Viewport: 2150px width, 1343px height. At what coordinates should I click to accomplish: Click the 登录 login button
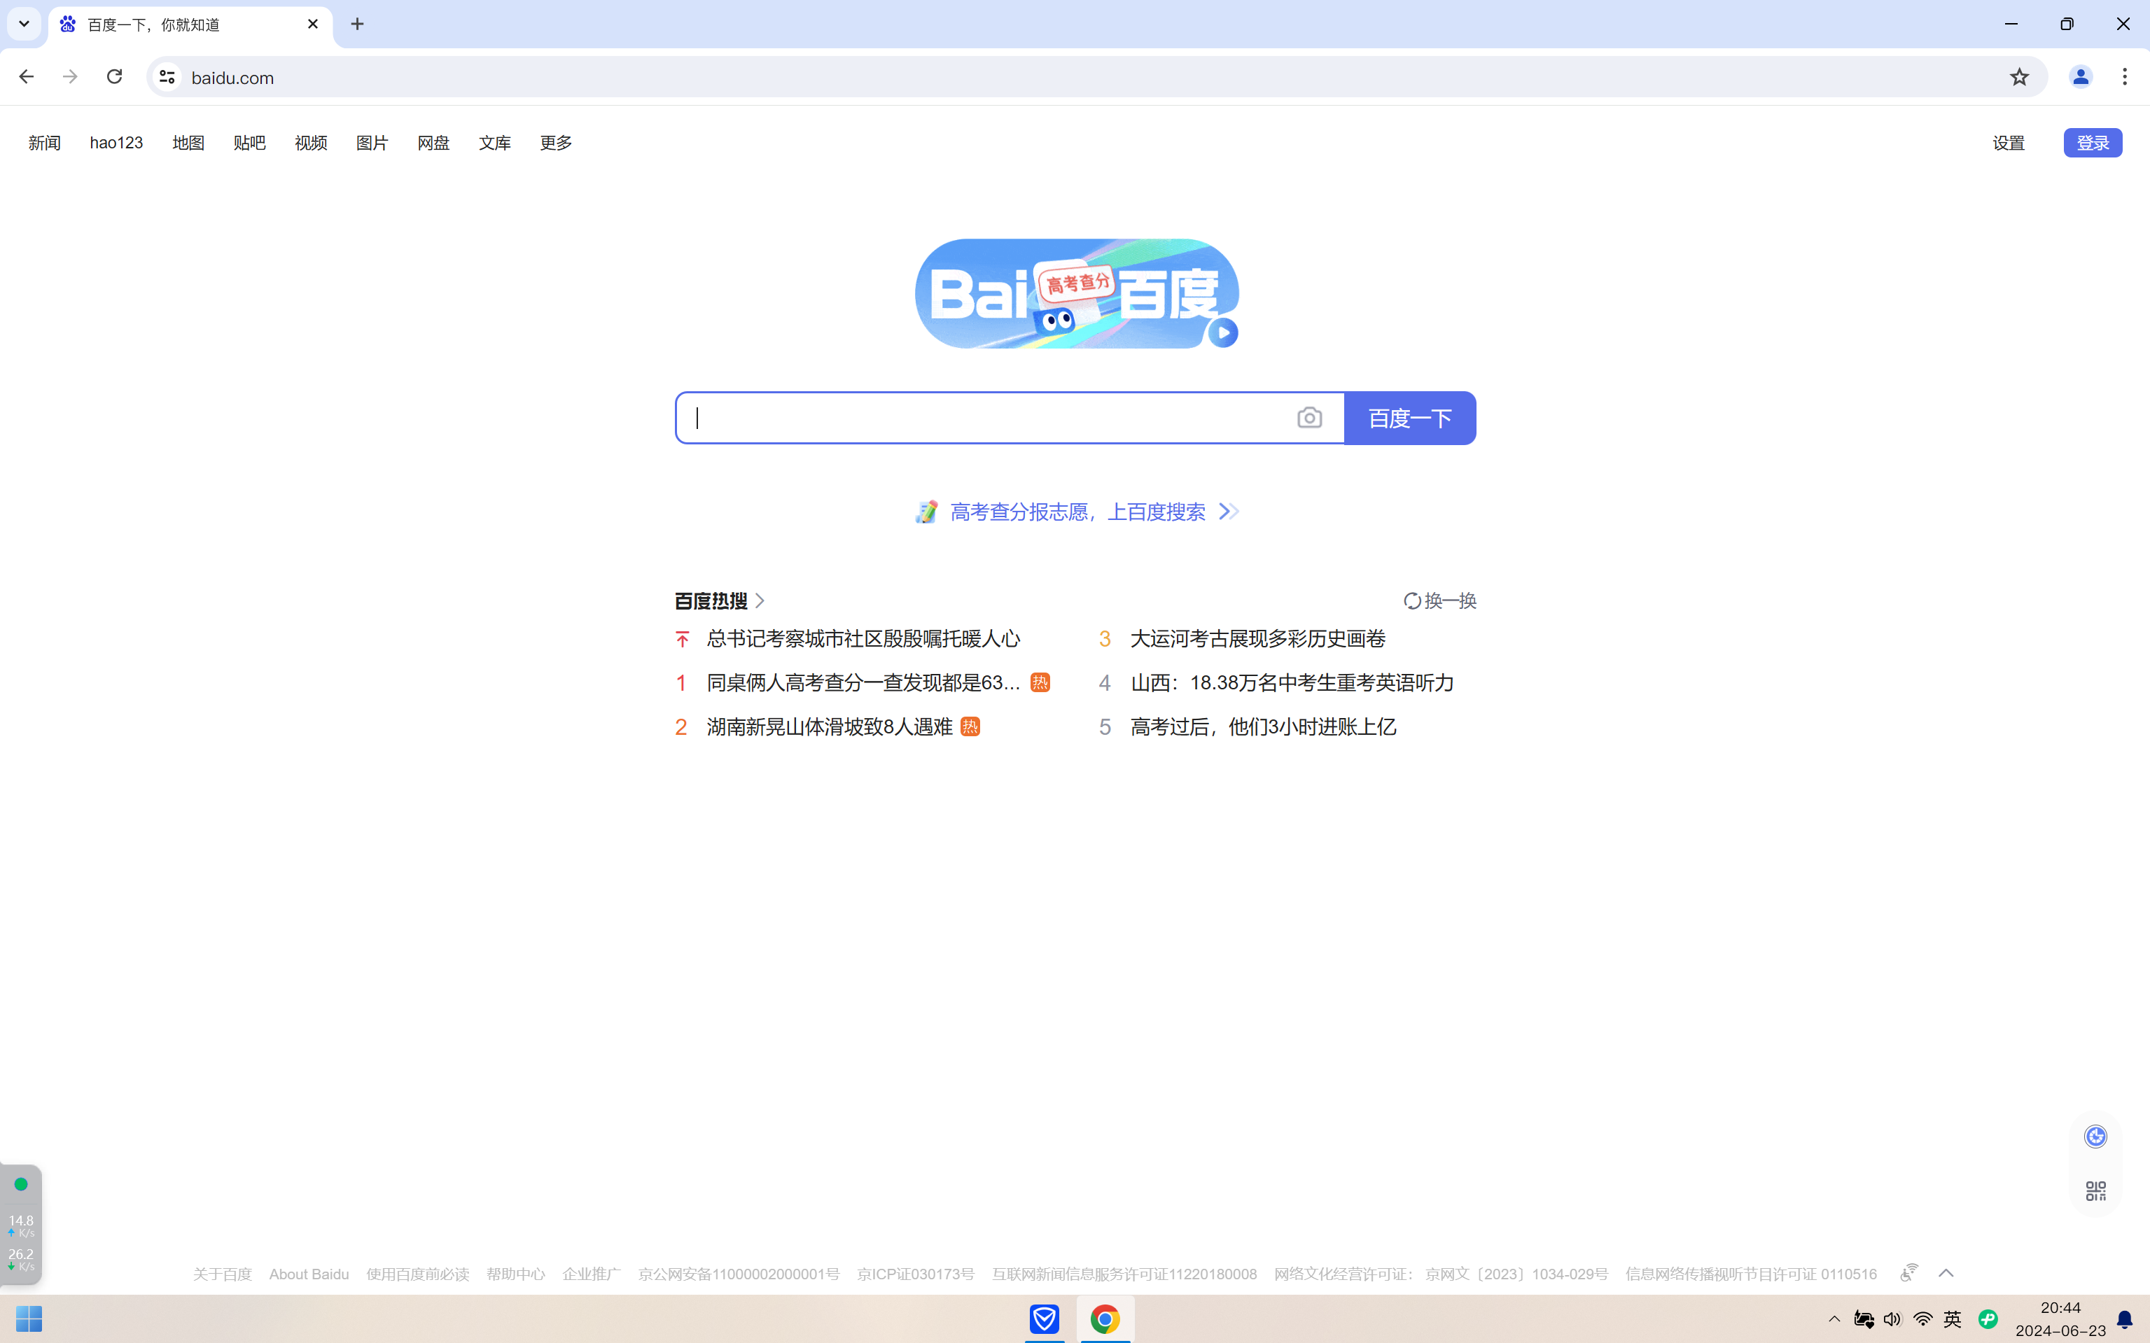(2093, 143)
